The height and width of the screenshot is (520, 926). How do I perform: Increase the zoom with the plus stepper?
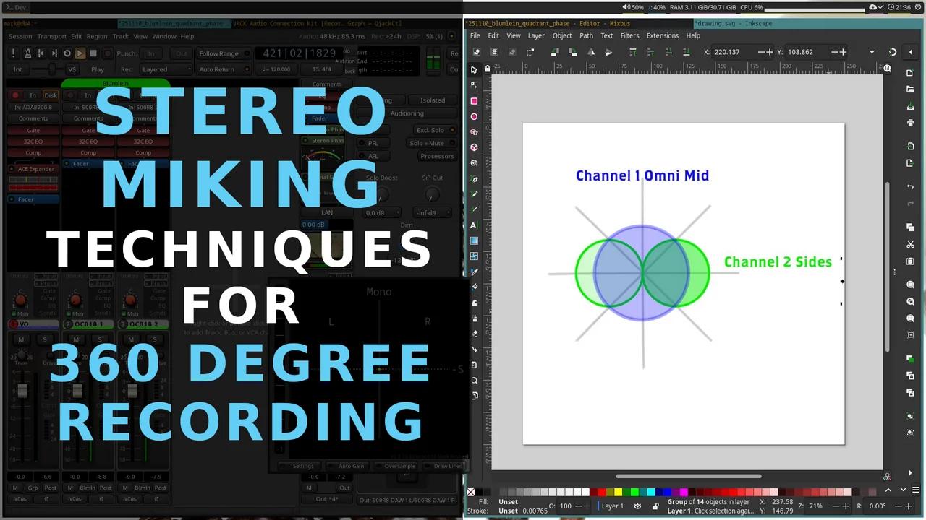coord(846,506)
